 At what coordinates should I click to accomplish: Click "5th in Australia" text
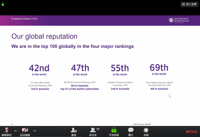(80, 86)
